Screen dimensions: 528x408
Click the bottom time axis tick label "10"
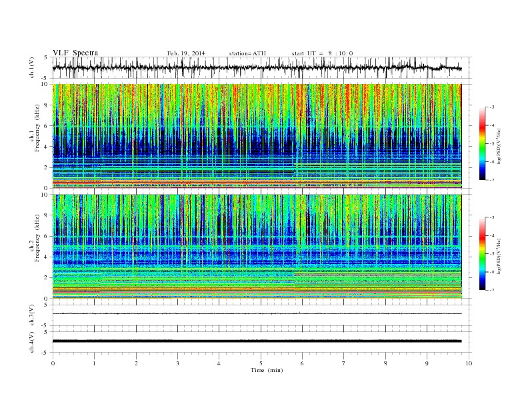469,363
